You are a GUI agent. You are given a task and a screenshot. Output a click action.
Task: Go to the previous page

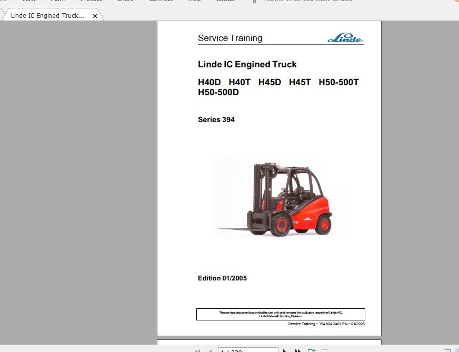[x=210, y=350]
